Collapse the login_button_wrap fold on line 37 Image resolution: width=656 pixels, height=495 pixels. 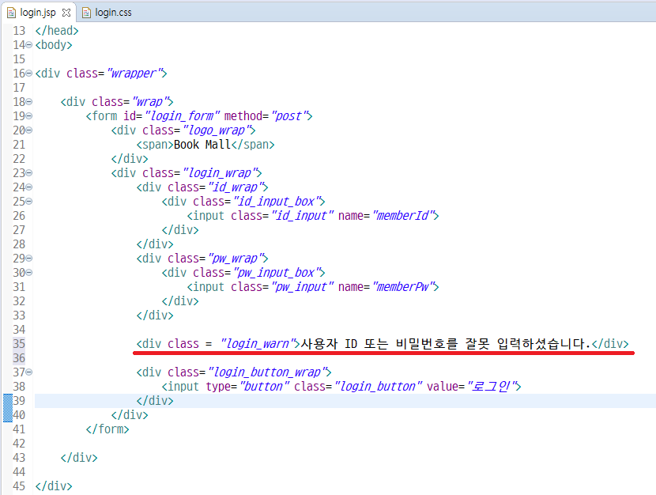[x=28, y=372]
